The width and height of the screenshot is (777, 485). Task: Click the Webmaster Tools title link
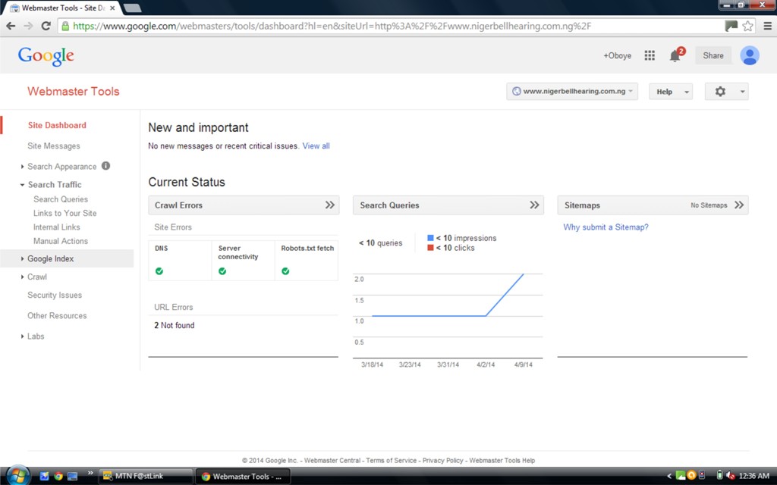(74, 92)
